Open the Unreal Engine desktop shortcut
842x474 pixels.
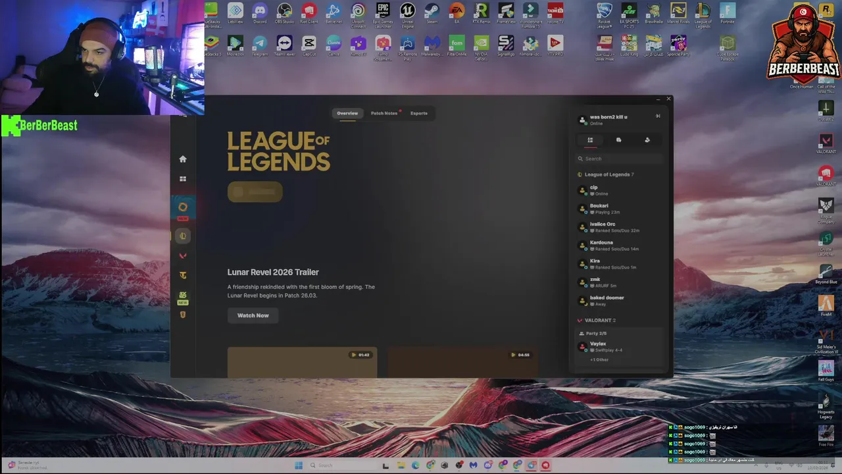tap(408, 16)
